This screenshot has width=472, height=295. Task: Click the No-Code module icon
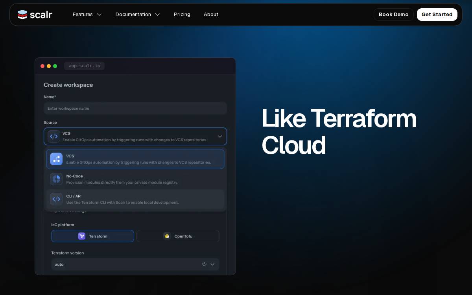(x=56, y=179)
